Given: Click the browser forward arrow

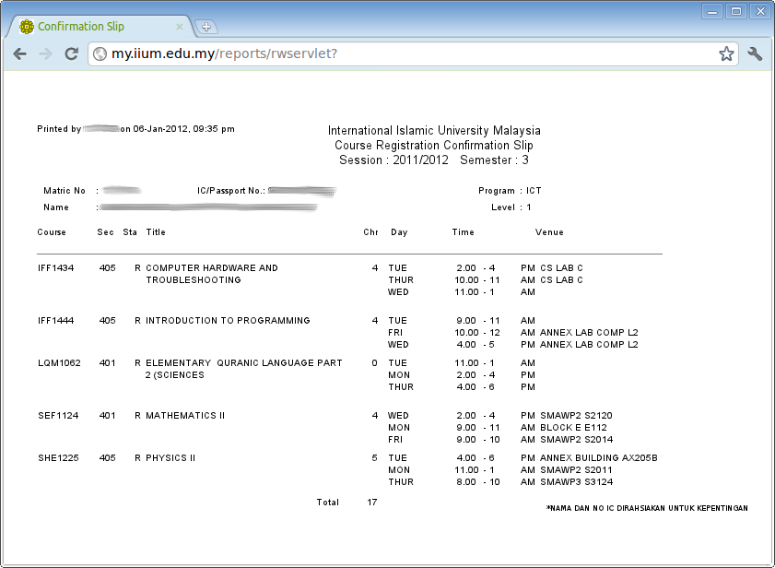Looking at the screenshot, I should point(45,53).
